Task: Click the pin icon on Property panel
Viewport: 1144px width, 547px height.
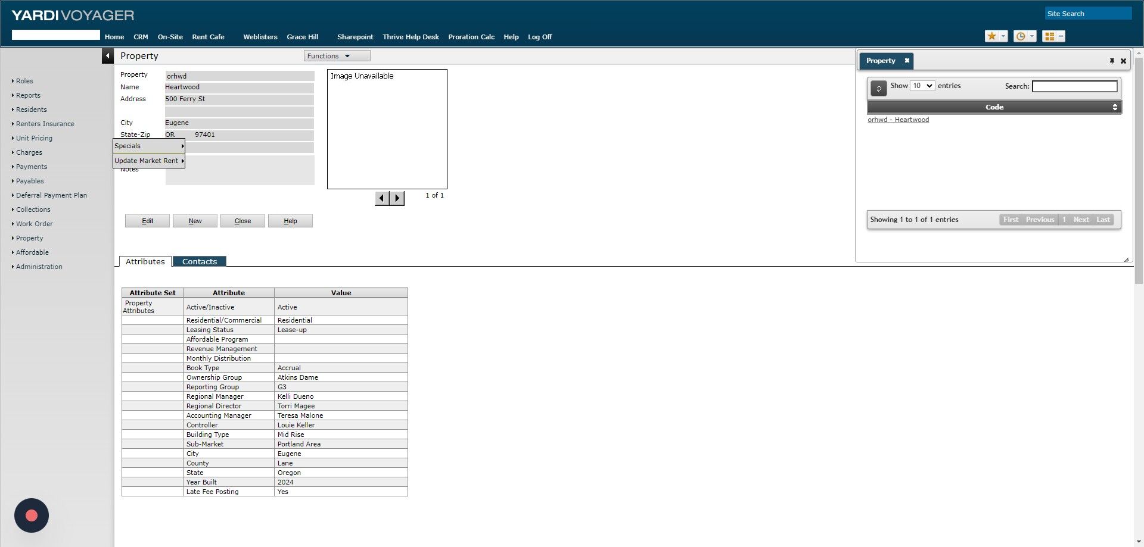Action: click(1112, 60)
